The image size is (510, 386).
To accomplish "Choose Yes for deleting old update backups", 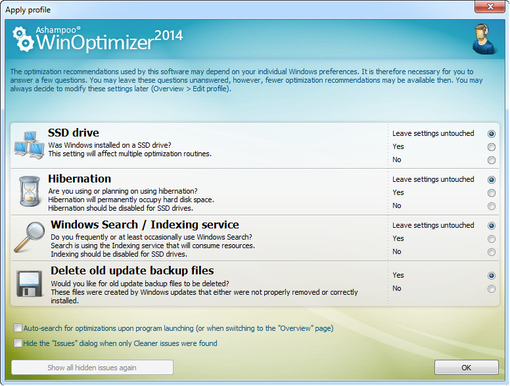I will pos(492,276).
